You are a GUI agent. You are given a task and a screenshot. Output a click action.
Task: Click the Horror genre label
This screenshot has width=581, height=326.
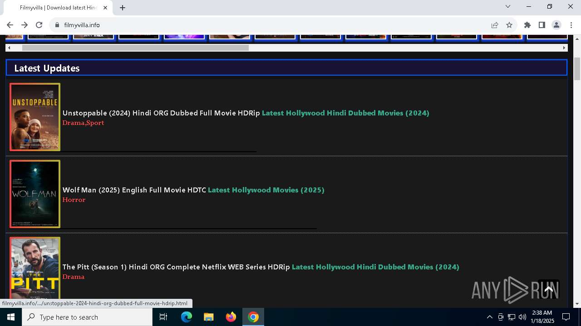(74, 200)
